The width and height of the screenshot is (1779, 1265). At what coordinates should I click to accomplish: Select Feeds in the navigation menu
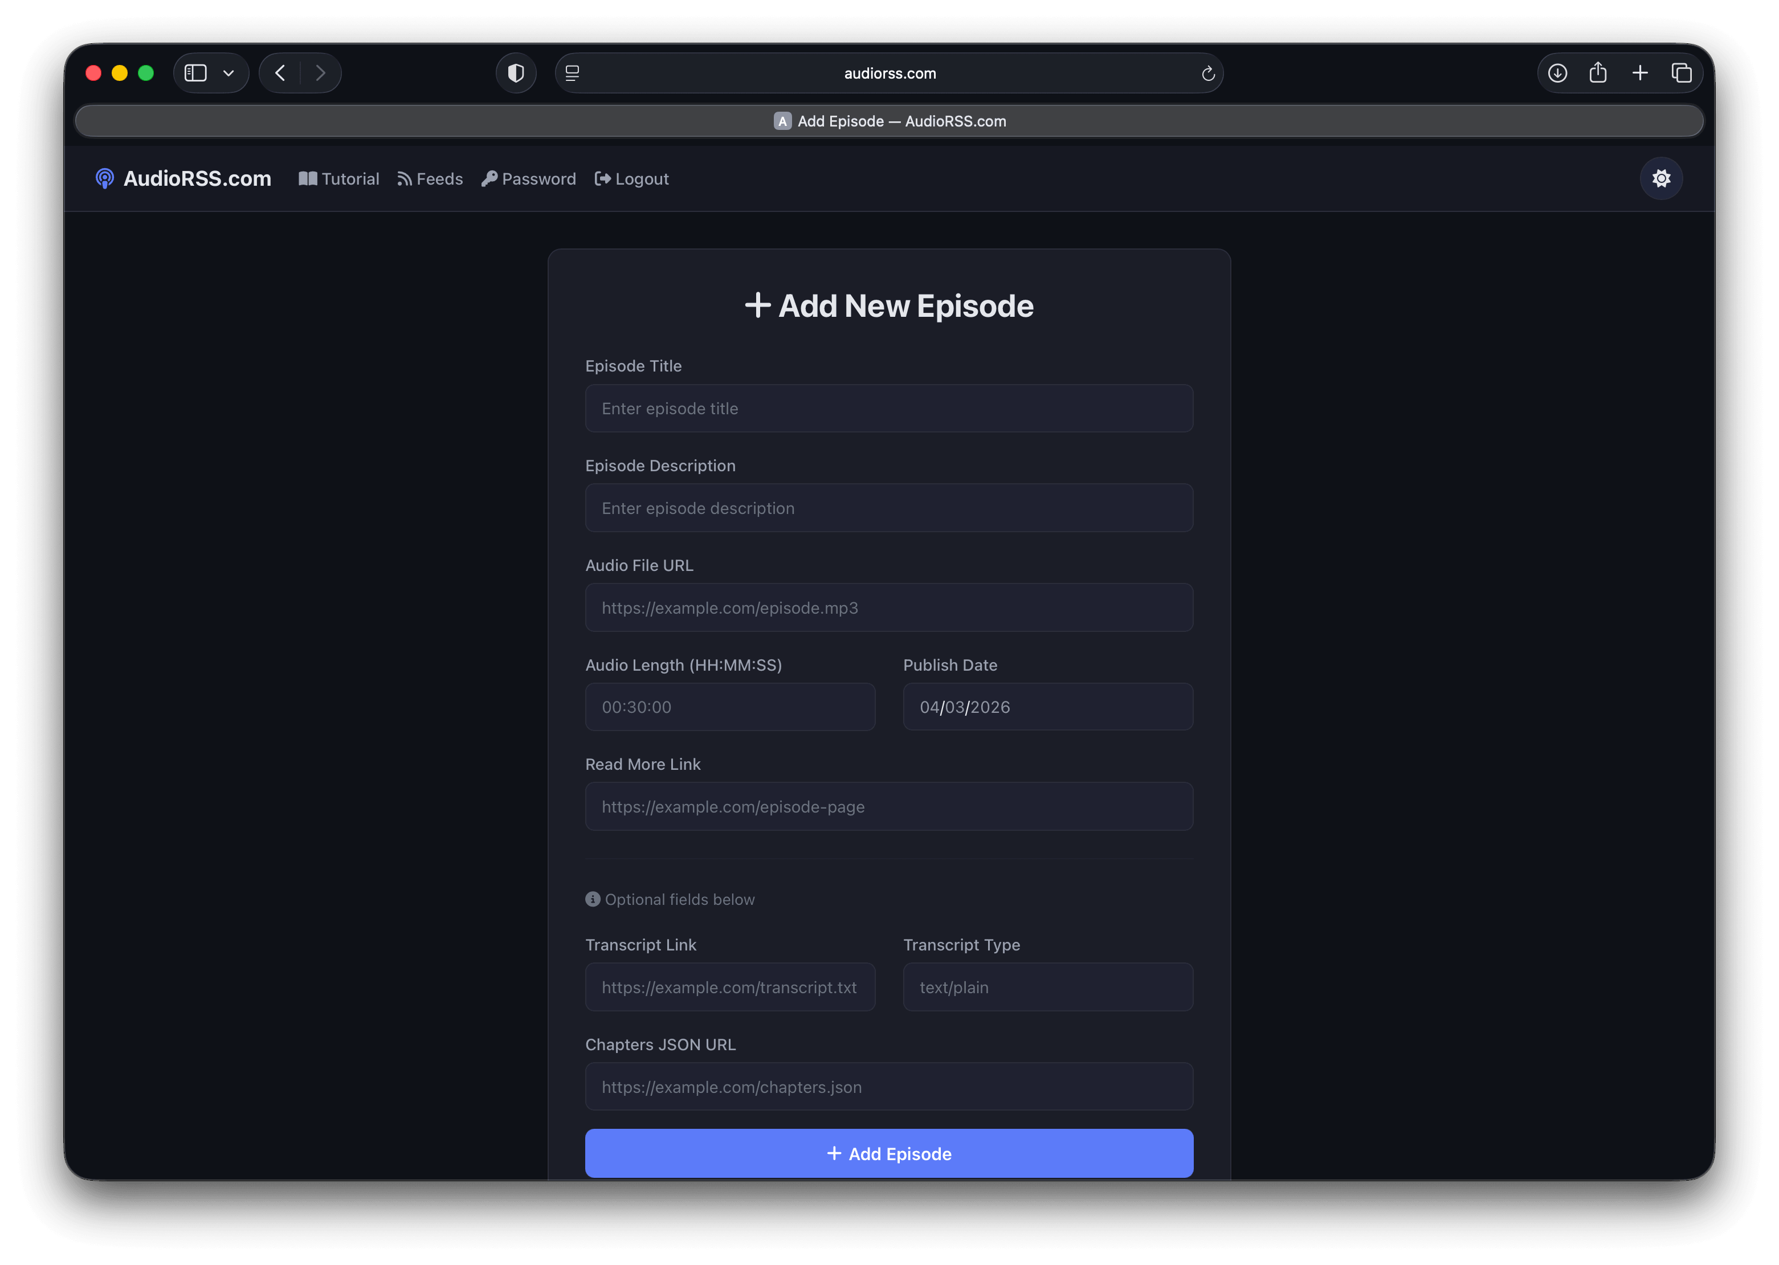tap(439, 178)
